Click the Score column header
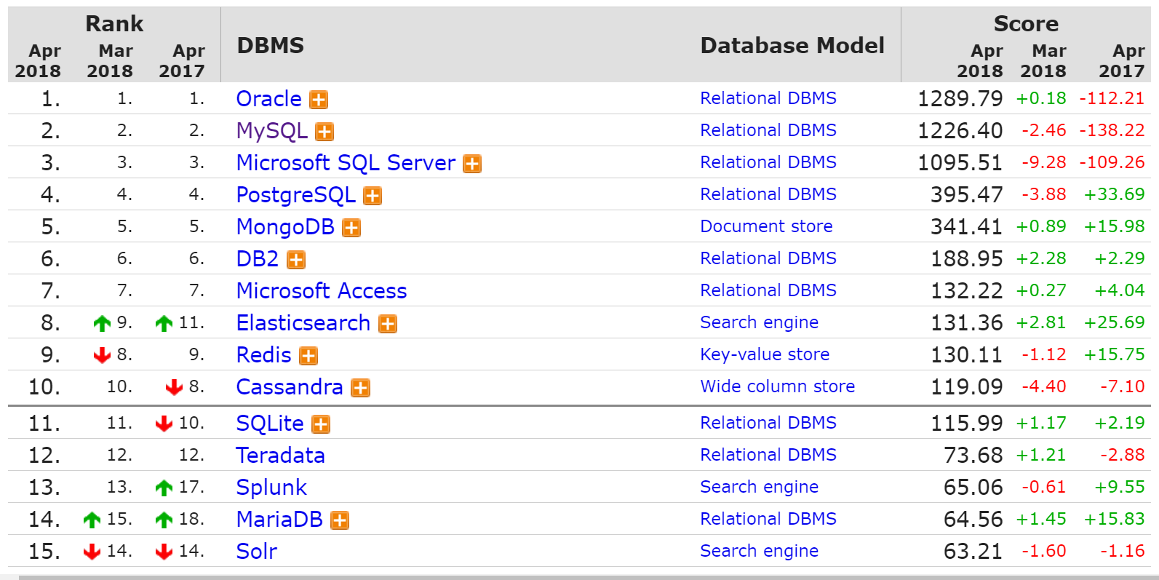This screenshot has height=580, width=1159. point(1026,23)
